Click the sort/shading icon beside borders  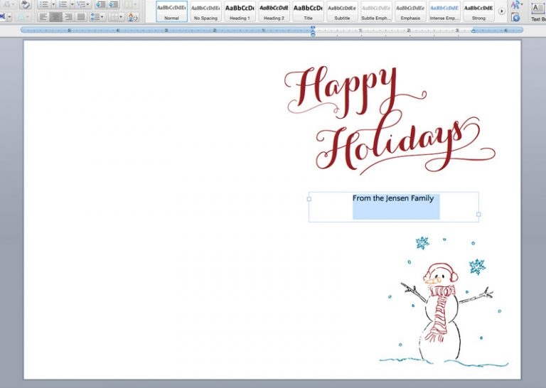(133, 17)
